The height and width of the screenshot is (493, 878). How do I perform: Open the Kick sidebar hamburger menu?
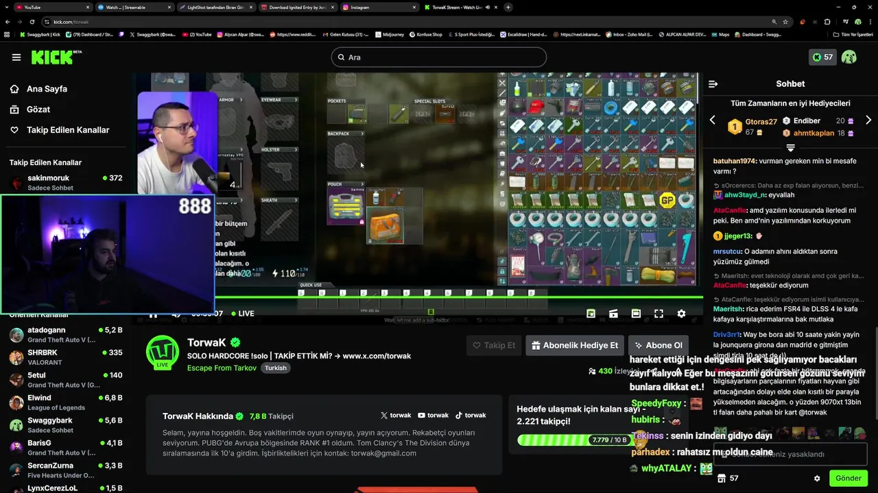click(16, 58)
